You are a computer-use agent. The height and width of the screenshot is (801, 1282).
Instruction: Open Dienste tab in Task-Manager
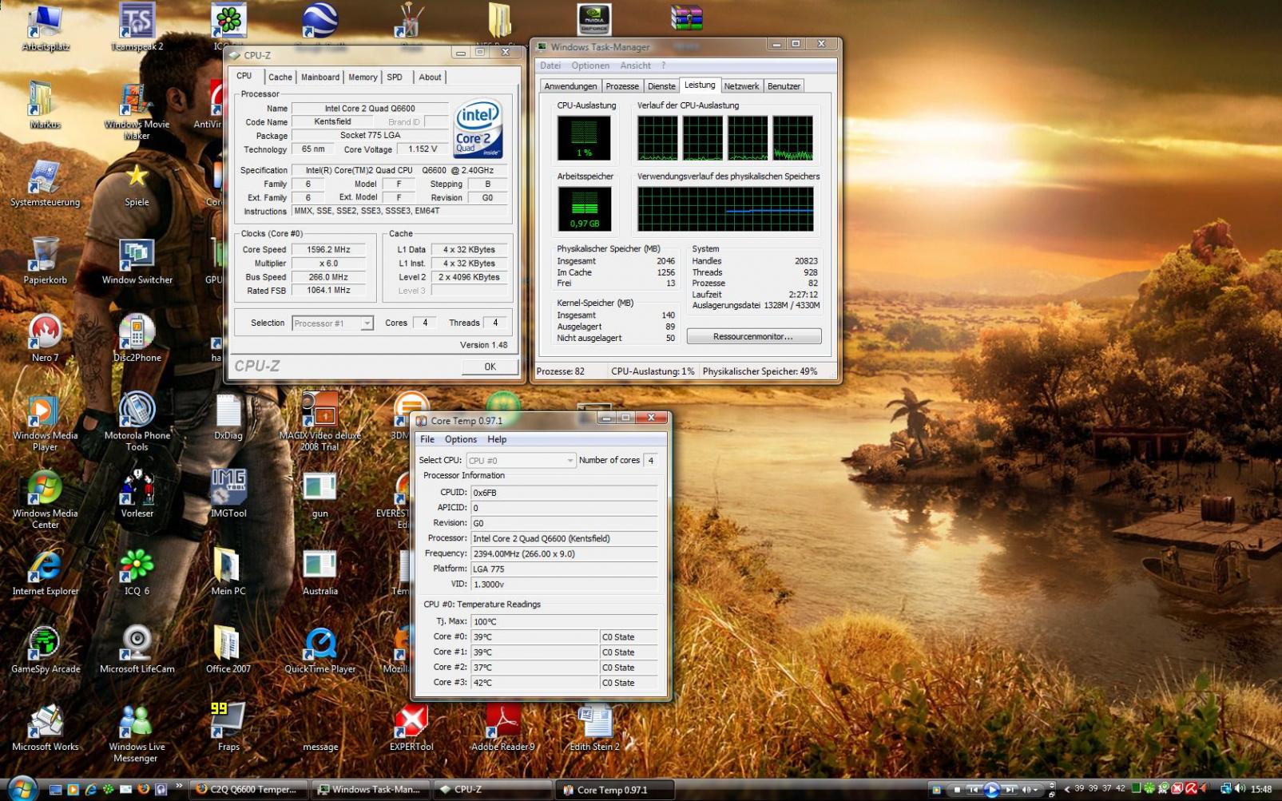tap(661, 86)
